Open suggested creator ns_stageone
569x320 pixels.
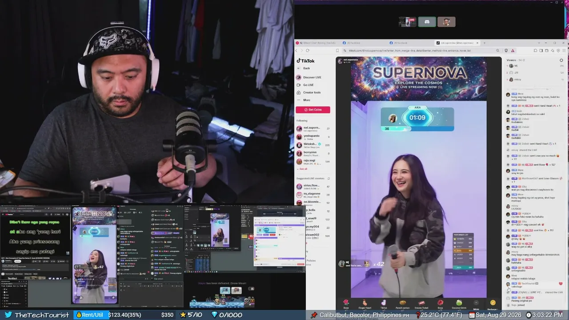point(313,195)
